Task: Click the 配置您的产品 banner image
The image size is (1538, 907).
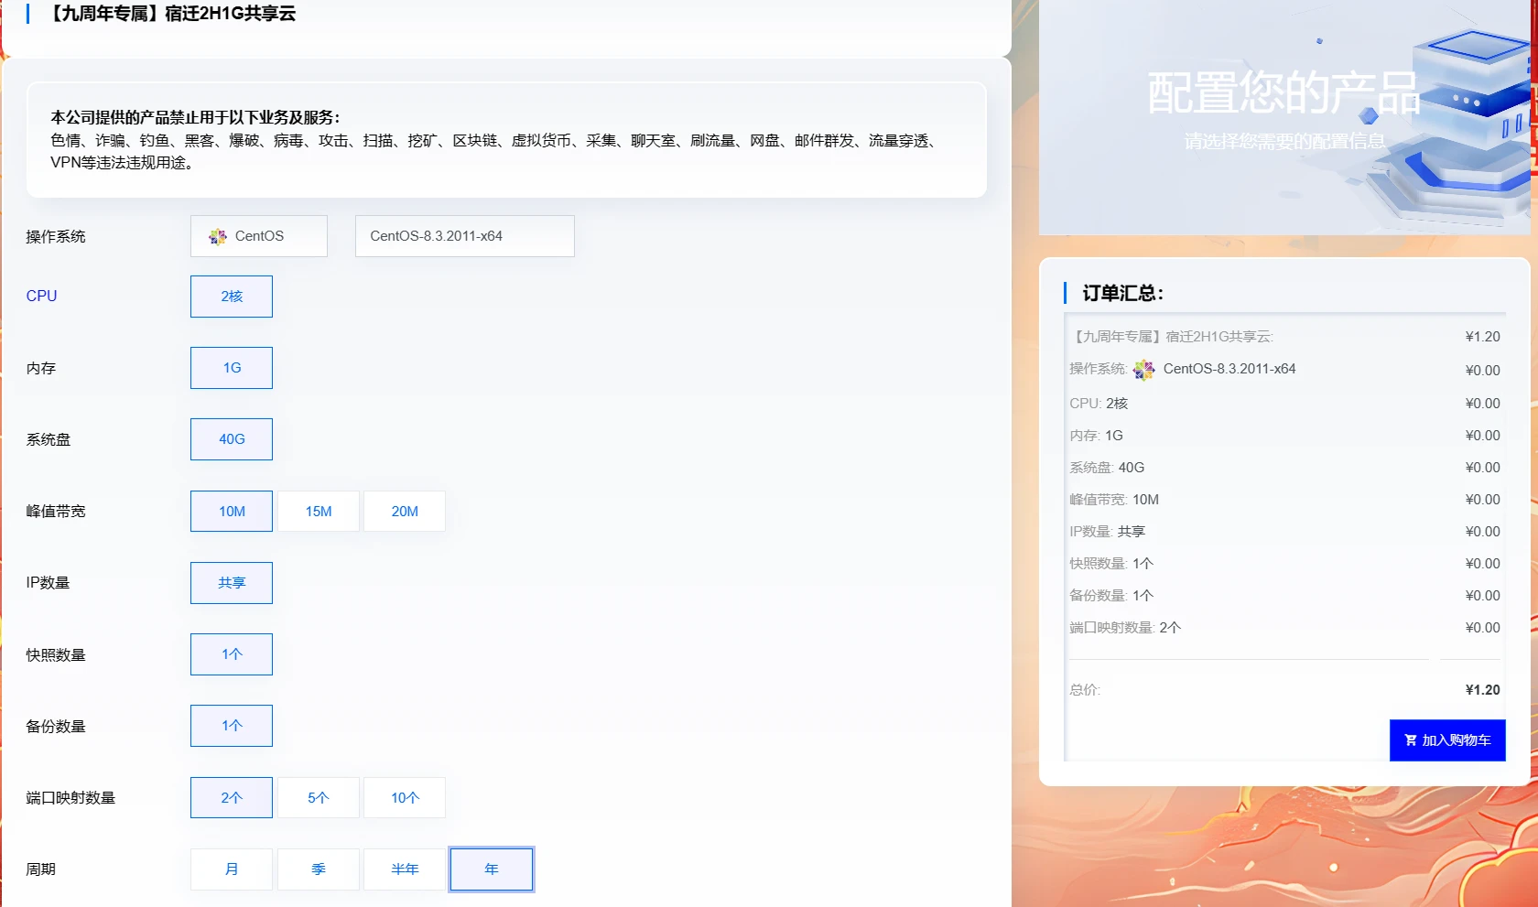Action: 1283,117
